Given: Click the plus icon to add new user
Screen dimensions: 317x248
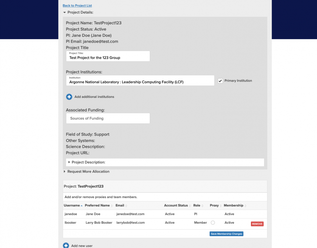Looking at the screenshot, I should pos(66,245).
